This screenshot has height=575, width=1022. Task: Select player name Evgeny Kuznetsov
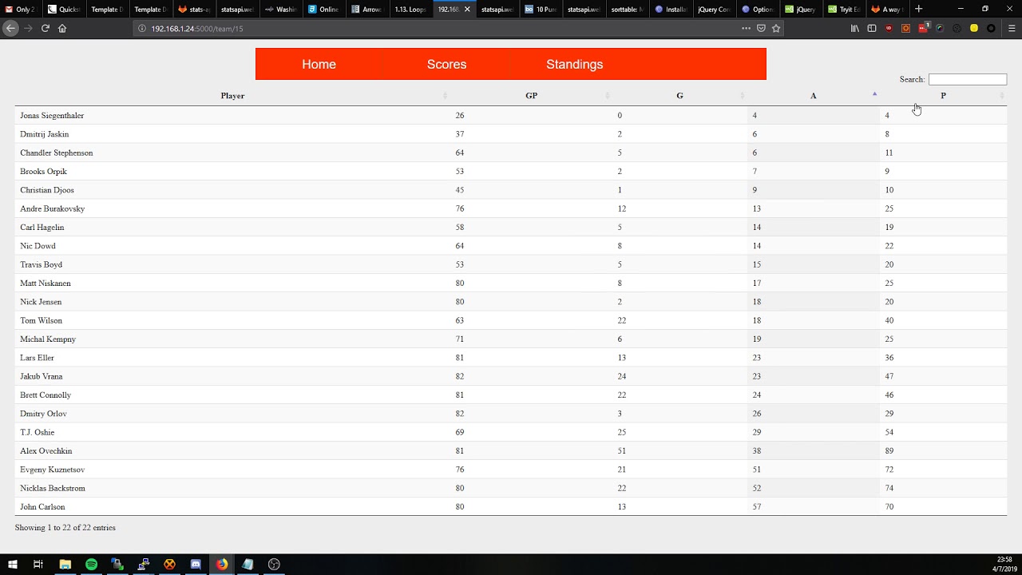[x=52, y=470]
